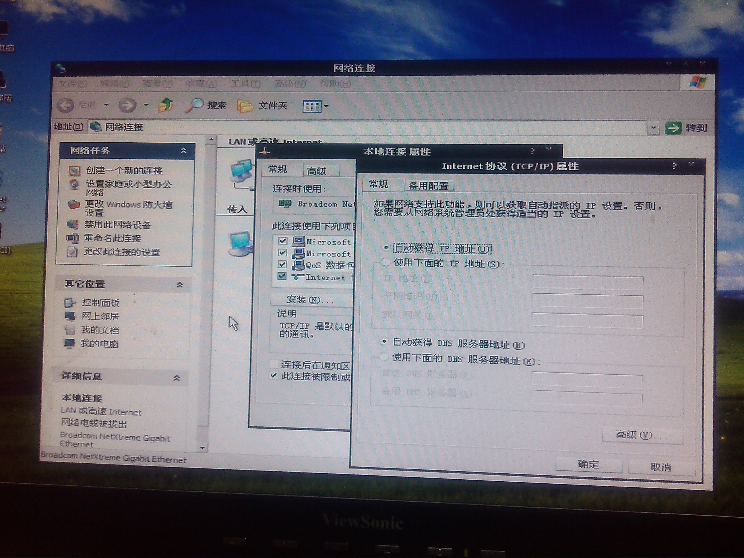
Task: Click the Windows flag logo in menu bar
Action: coord(697,82)
